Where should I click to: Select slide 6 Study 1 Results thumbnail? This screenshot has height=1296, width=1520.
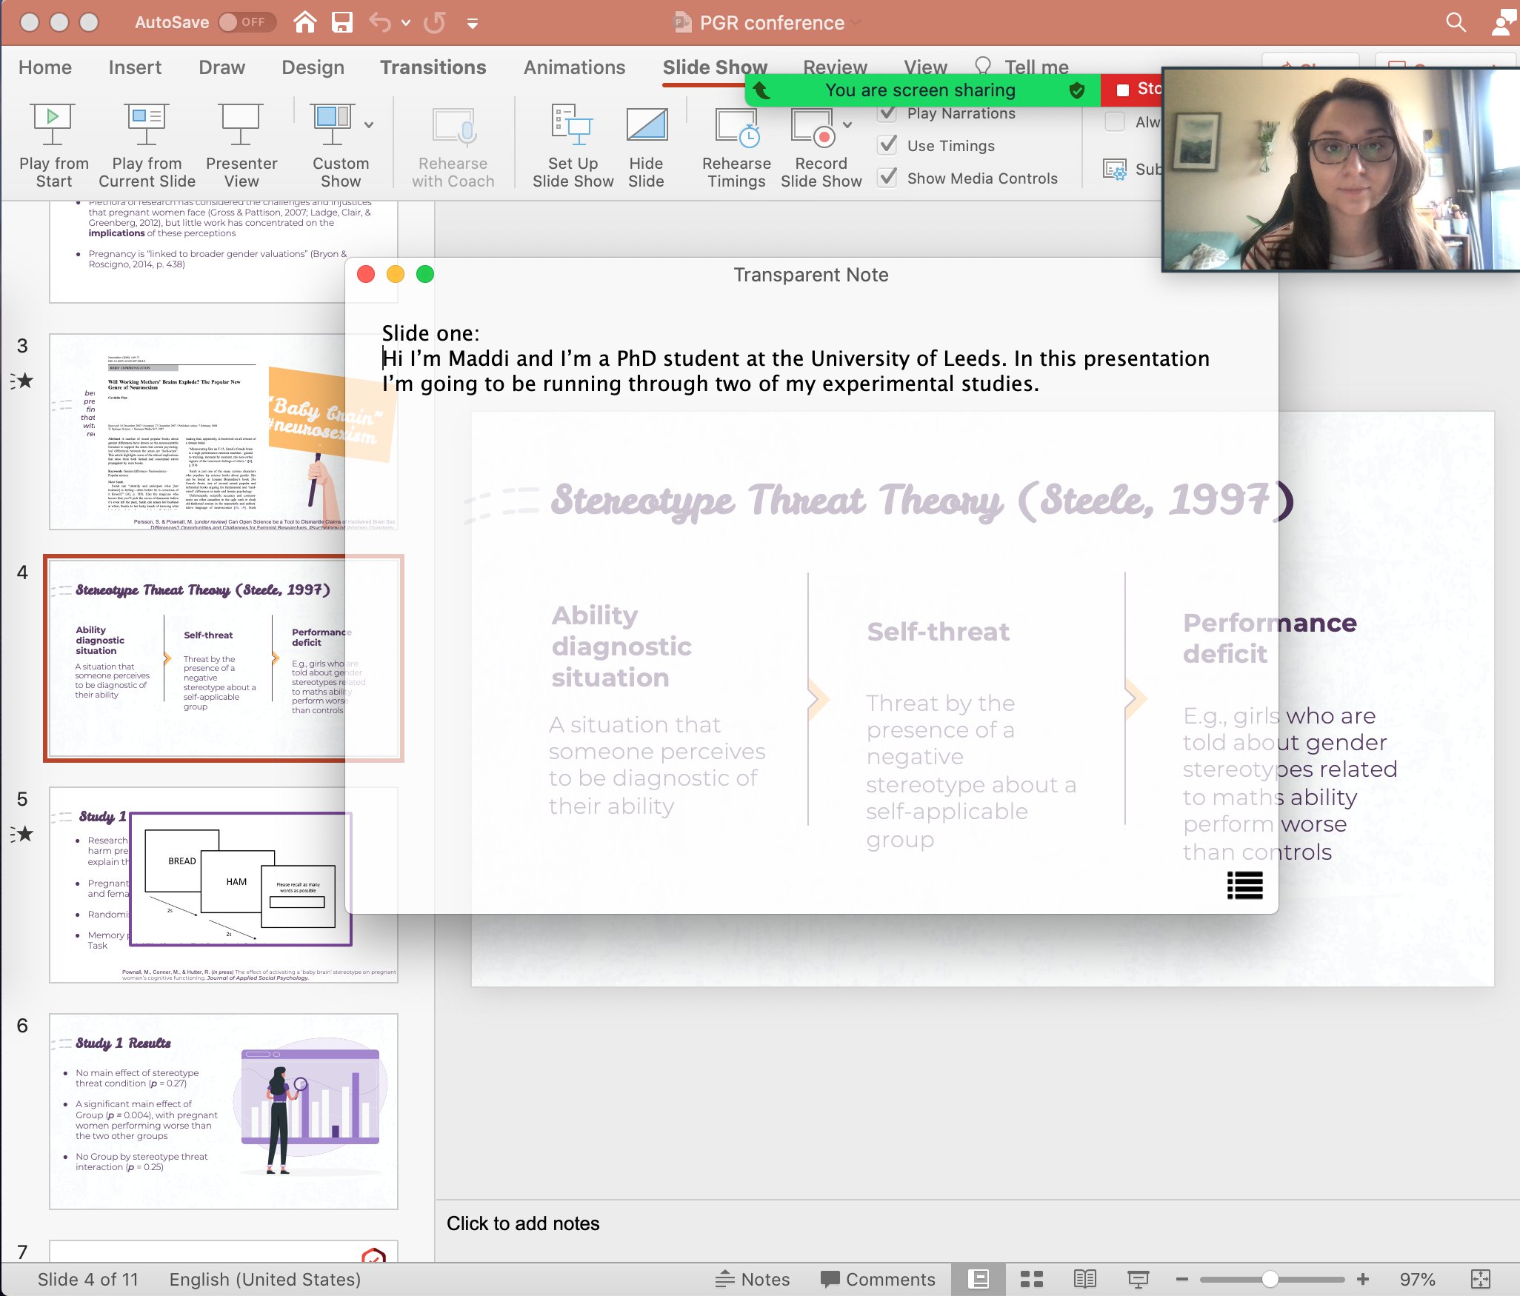tap(224, 1112)
